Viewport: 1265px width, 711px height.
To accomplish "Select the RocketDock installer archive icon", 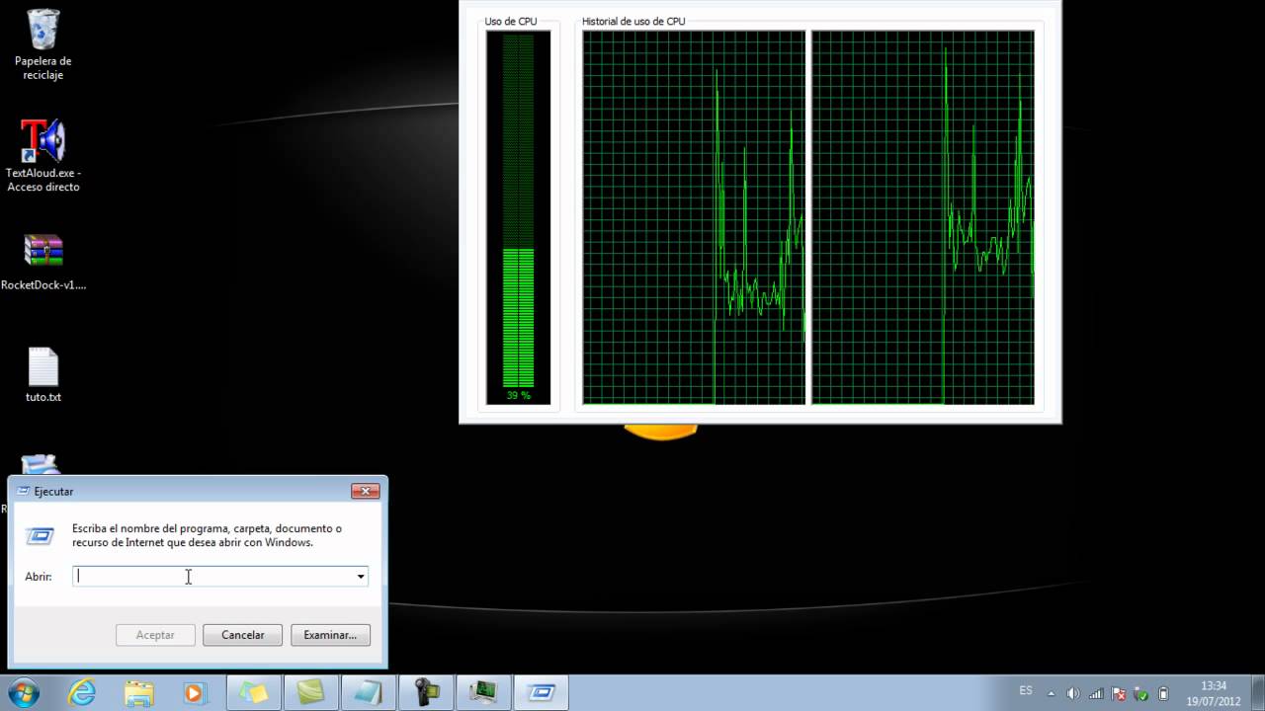I will pos(43,252).
